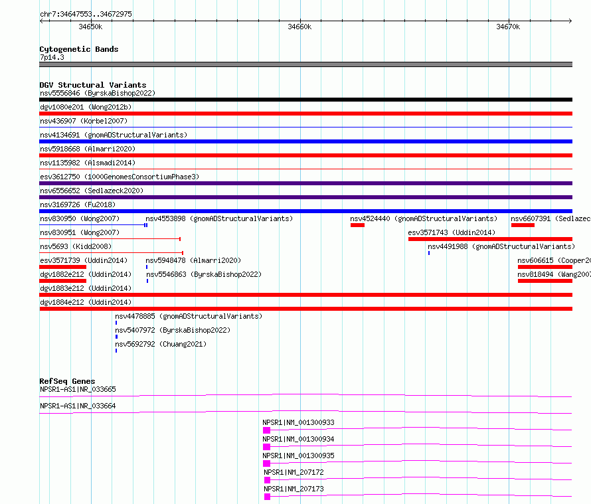Open the nsv5556846 ByrskaBishop2022 label
591x504 pixels.
98,93
